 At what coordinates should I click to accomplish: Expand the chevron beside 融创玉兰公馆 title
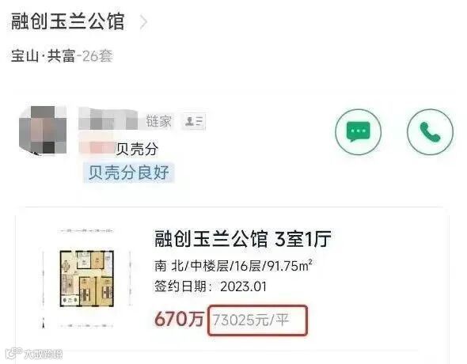tap(143, 22)
